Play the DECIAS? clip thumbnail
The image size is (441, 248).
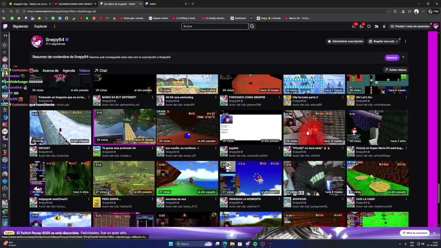pos(60,127)
